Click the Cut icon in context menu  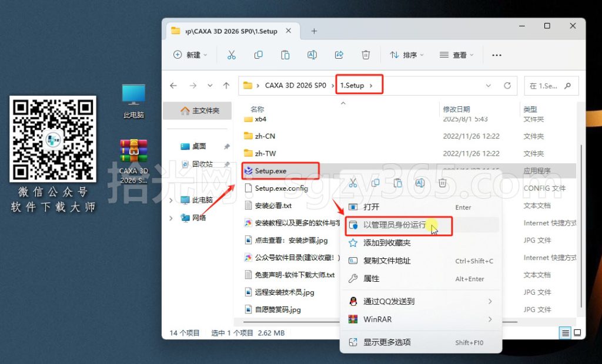pyautogui.click(x=353, y=183)
